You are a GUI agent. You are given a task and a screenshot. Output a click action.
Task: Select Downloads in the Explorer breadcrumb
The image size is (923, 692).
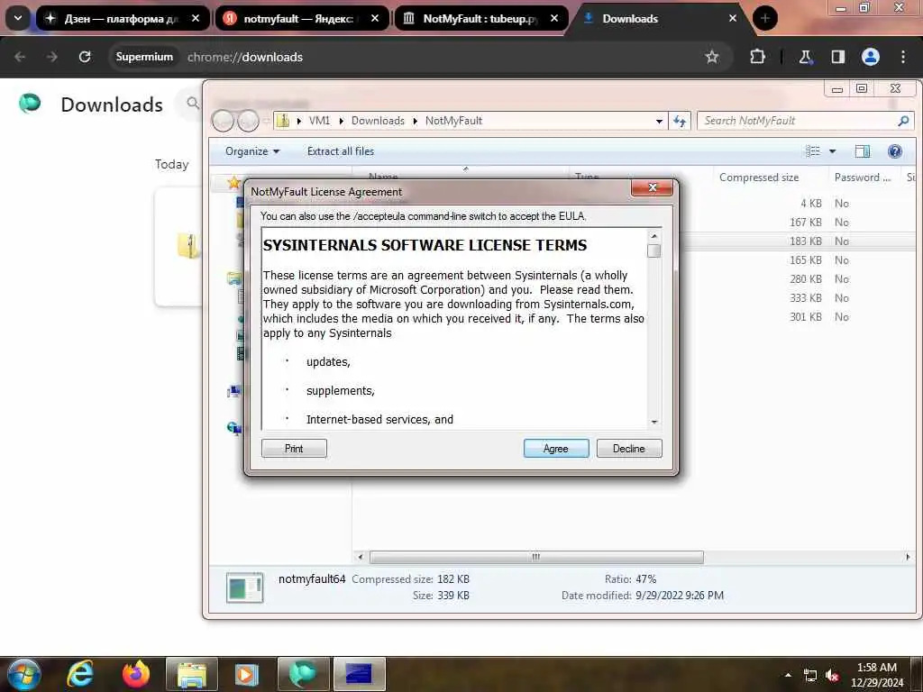(378, 121)
